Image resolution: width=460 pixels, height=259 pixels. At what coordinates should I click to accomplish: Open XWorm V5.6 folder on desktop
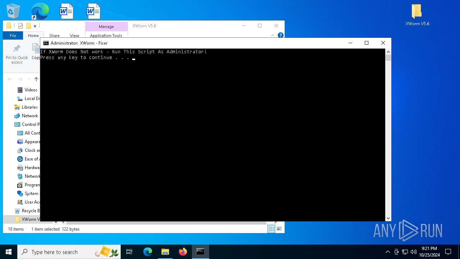[417, 15]
